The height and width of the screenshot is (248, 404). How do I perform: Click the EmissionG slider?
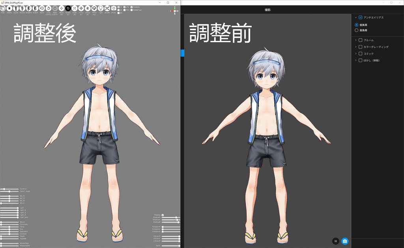(x=171, y=229)
